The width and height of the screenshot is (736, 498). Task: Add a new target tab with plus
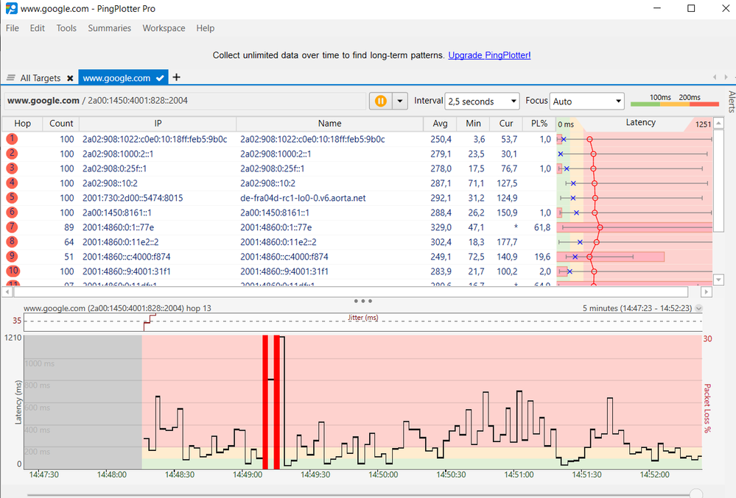pos(176,77)
